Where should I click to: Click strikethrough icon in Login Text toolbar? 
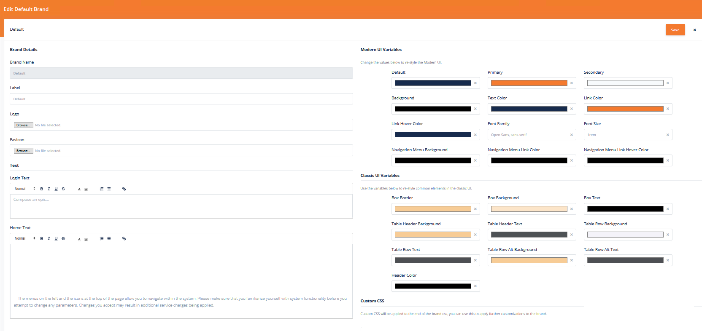(x=63, y=189)
